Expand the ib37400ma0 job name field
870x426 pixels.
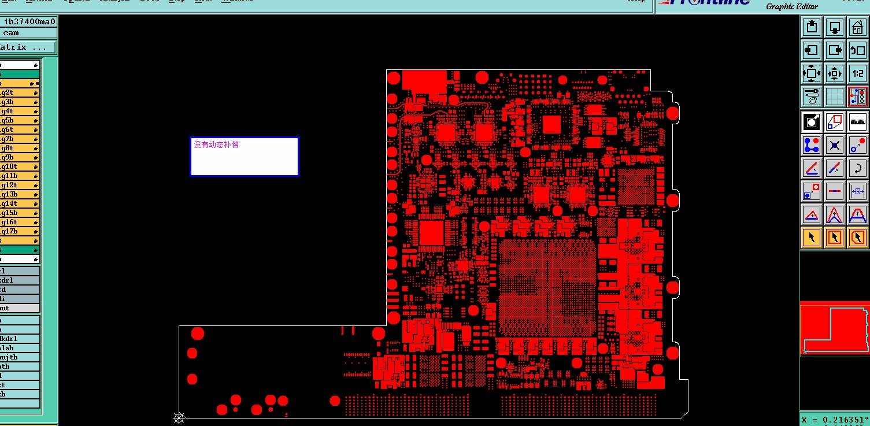coord(28,21)
